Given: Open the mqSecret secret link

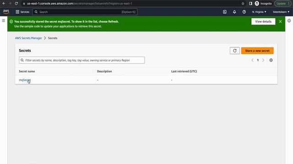Looking at the screenshot, I should click(25, 80).
